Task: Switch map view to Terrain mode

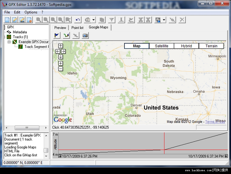Action: coord(211,46)
